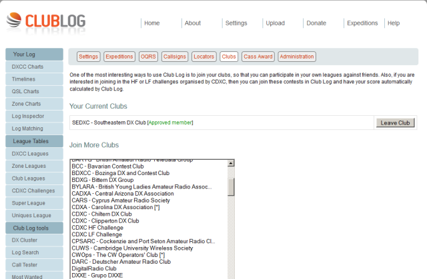This screenshot has width=427, height=279.
Task: Open Zone Leagues in sidebar
Action: click(34, 166)
